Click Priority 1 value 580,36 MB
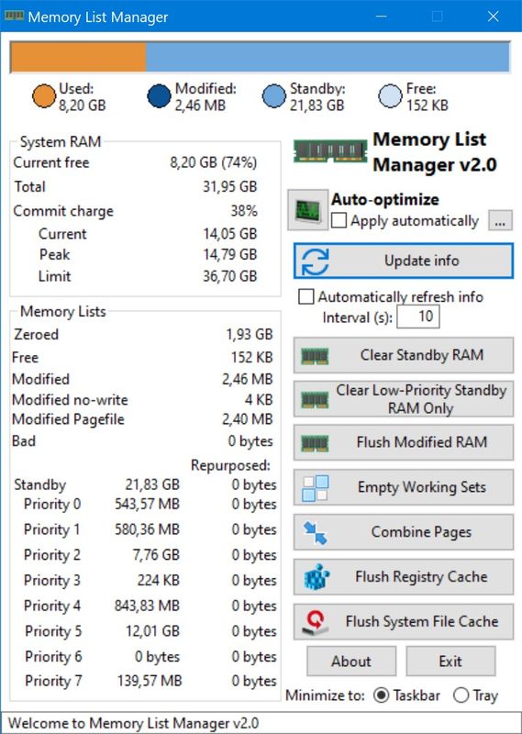Image resolution: width=522 pixels, height=734 pixels. coord(147,529)
